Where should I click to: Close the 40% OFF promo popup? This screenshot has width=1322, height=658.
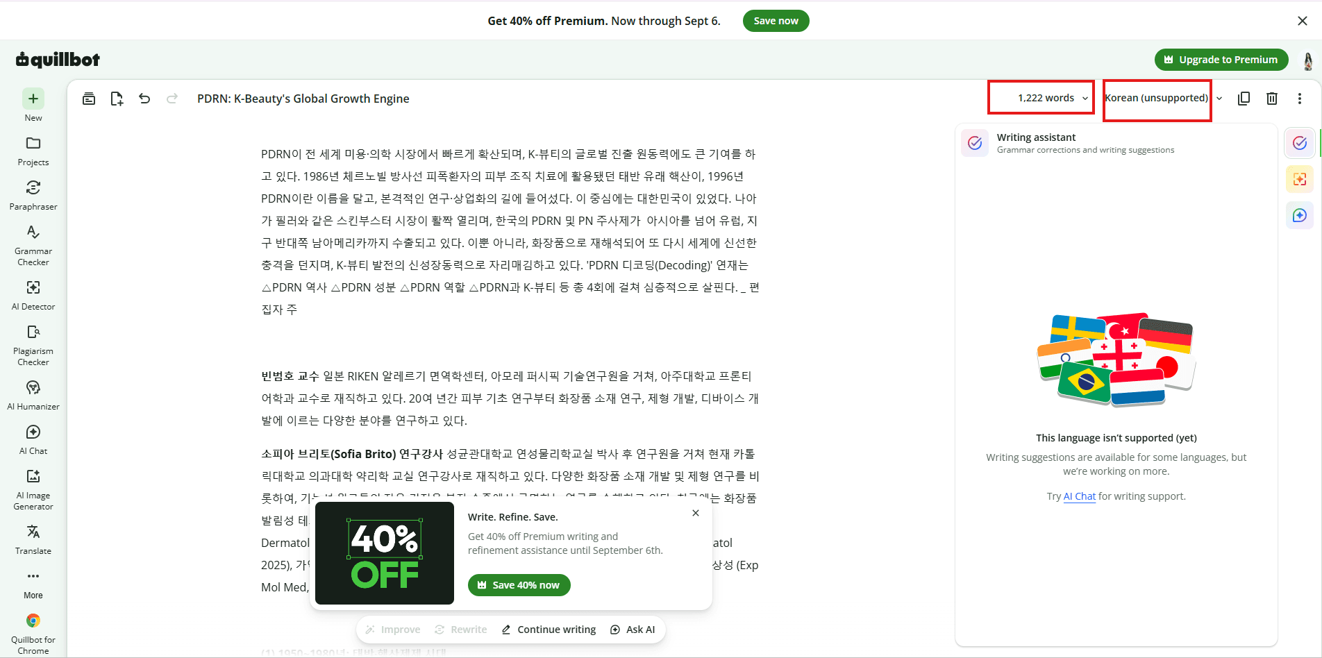point(696,513)
